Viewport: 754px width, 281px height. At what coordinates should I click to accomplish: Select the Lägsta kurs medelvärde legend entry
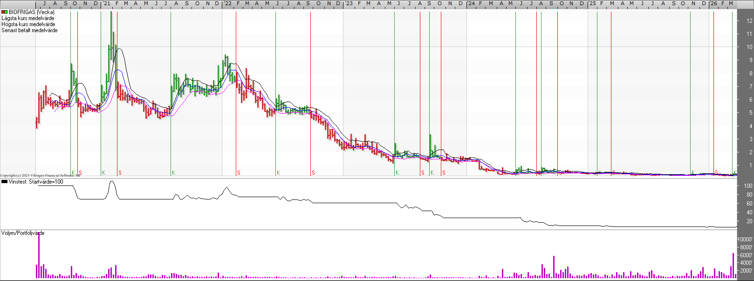tap(28, 18)
